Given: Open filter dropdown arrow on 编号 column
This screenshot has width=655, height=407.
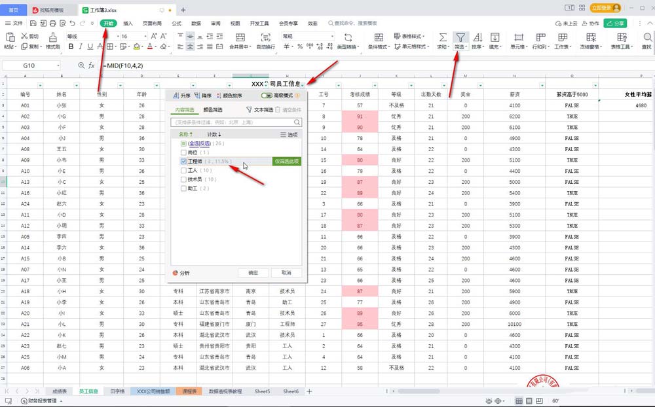Looking at the screenshot, I should [40, 86].
